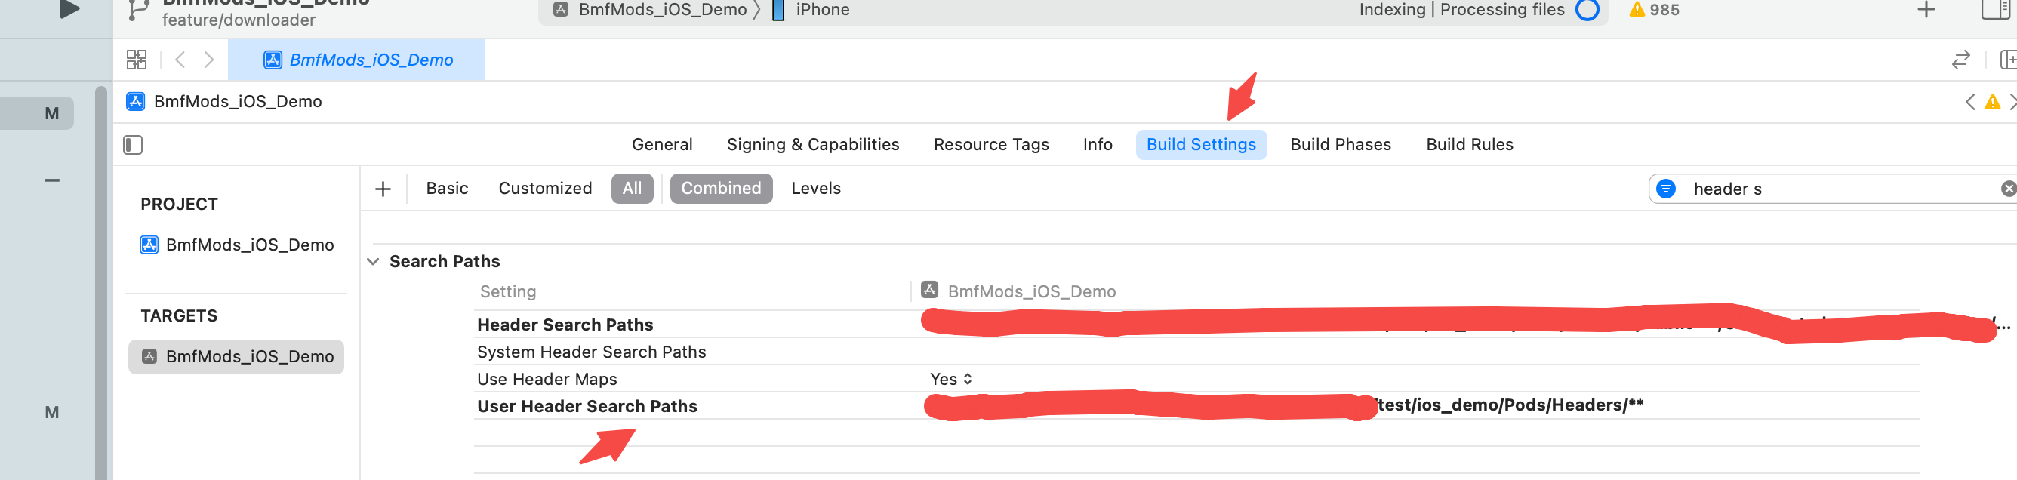2017x480 pixels.
Task: Click the search filter icon
Action: (x=1666, y=189)
